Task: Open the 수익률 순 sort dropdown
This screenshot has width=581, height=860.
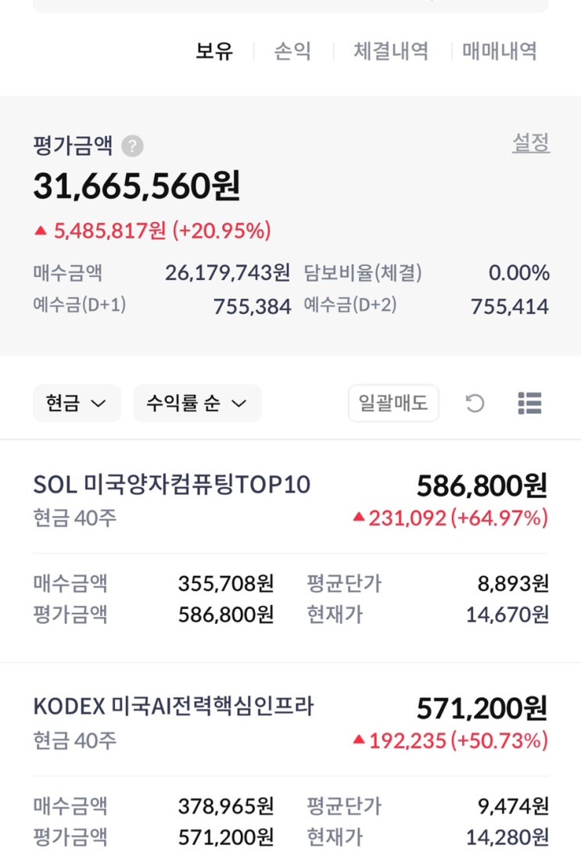Action: click(x=196, y=403)
